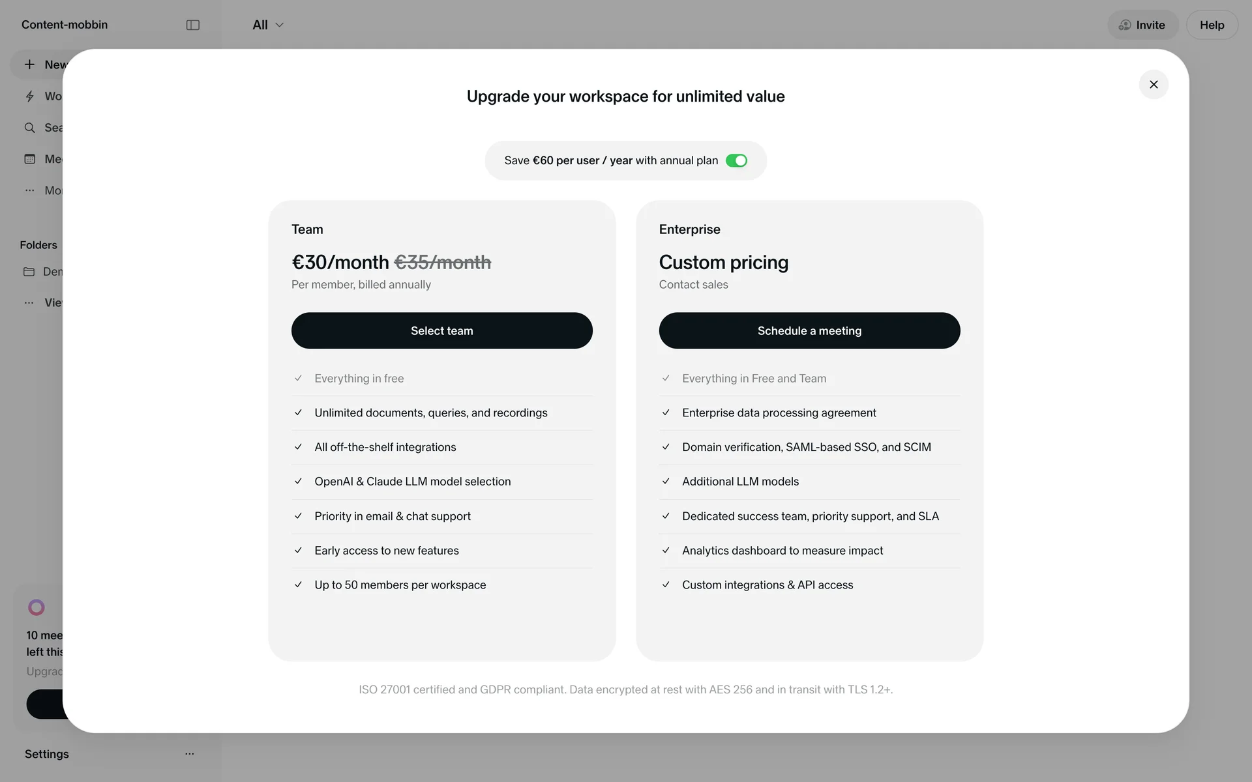The width and height of the screenshot is (1252, 782).
Task: Open the Help button
Action: pyautogui.click(x=1211, y=25)
